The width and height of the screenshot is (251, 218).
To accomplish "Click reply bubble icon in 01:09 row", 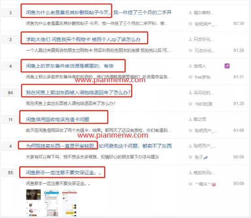I will pyautogui.click(x=190, y=130).
